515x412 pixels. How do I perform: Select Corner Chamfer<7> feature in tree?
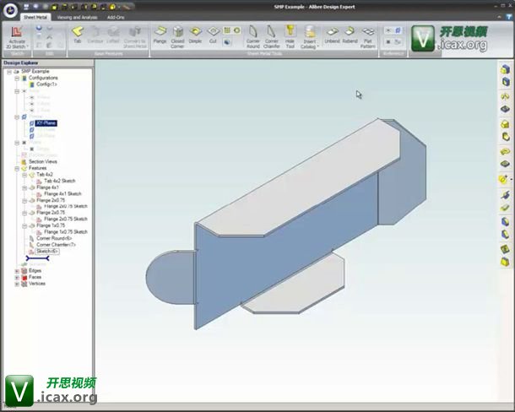pos(56,245)
